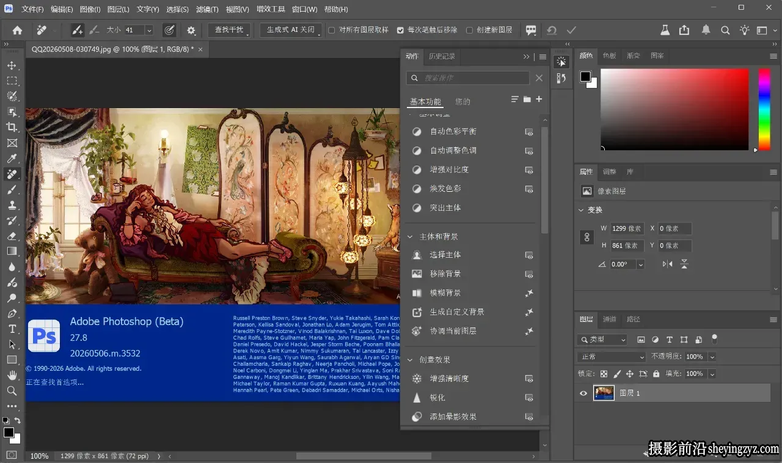The height and width of the screenshot is (463, 782).
Task: Toggle lock transparent pixels icon
Action: [604, 373]
